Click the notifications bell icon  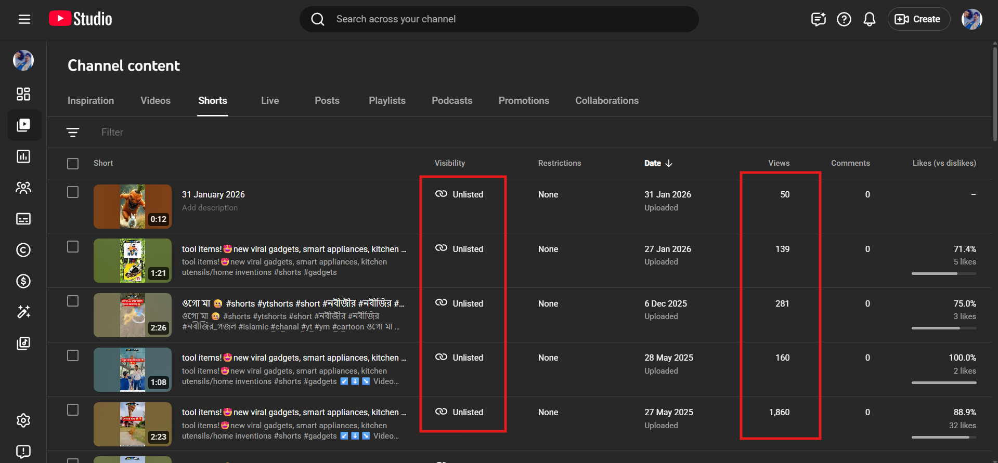click(x=869, y=19)
